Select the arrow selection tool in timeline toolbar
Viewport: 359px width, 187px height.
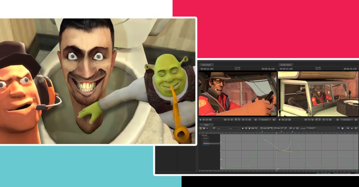coord(243,128)
